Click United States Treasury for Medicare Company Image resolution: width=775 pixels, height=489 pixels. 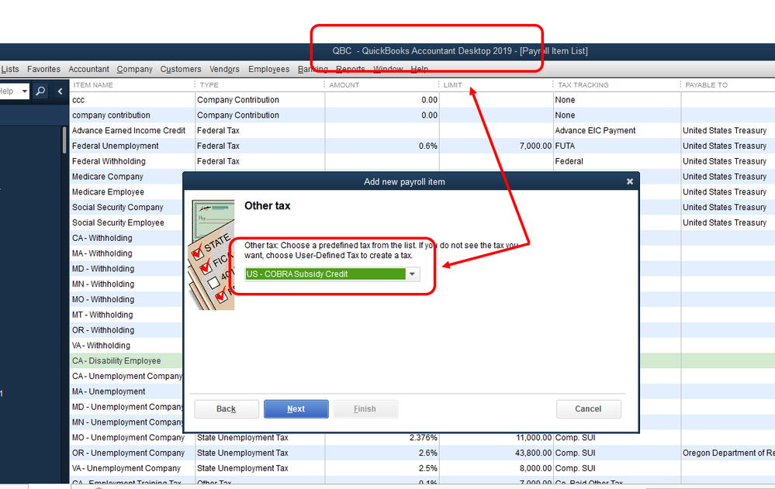[x=725, y=177]
